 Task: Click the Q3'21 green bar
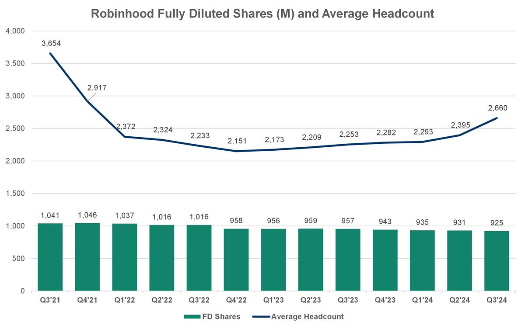[x=50, y=257]
